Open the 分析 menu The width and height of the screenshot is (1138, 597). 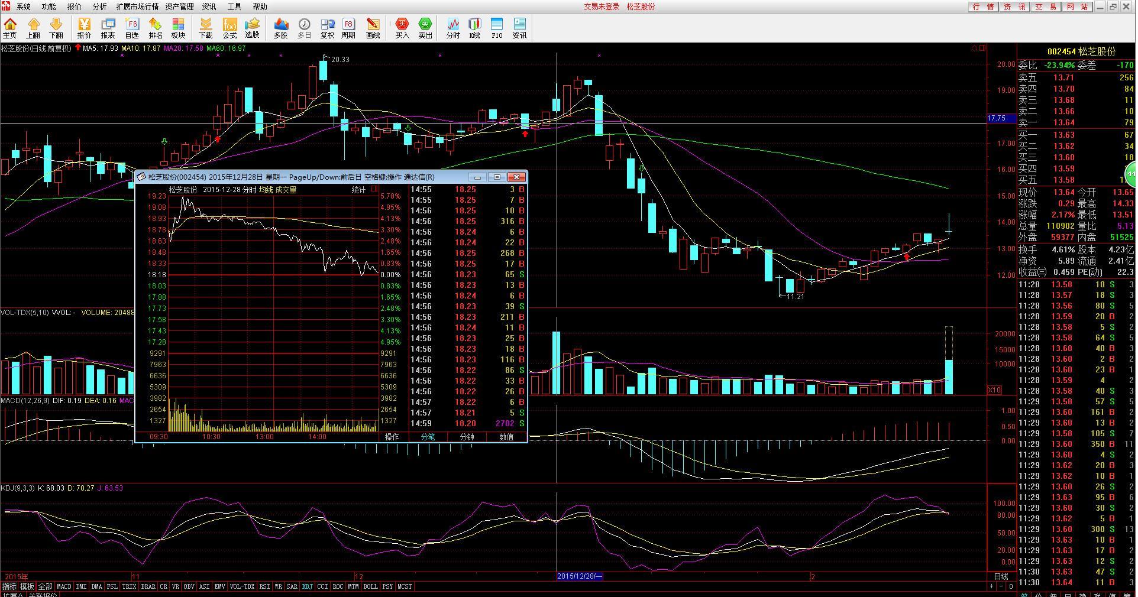click(100, 7)
